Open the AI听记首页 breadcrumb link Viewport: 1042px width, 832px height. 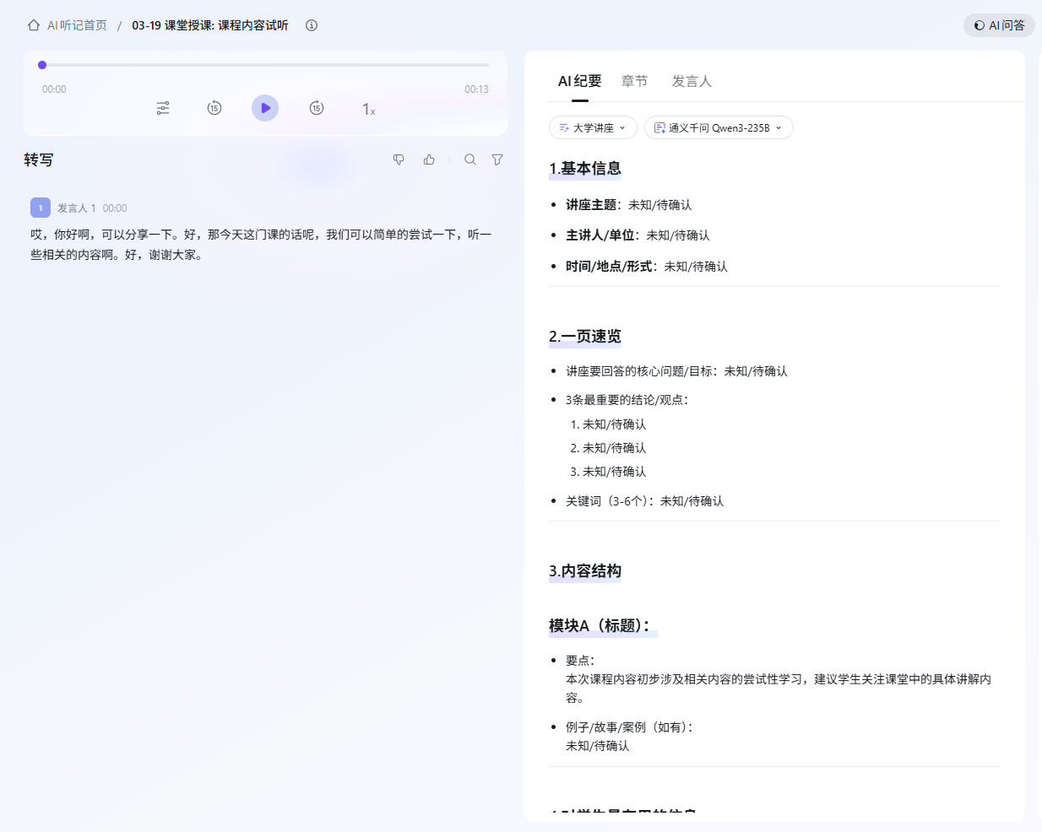pyautogui.click(x=77, y=25)
